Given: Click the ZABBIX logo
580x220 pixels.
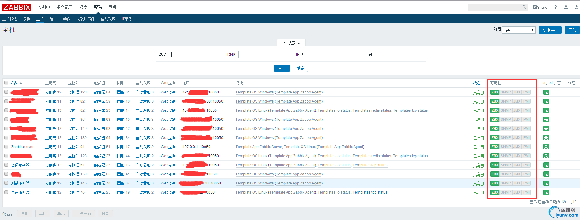Looking at the screenshot, I should 17,7.
